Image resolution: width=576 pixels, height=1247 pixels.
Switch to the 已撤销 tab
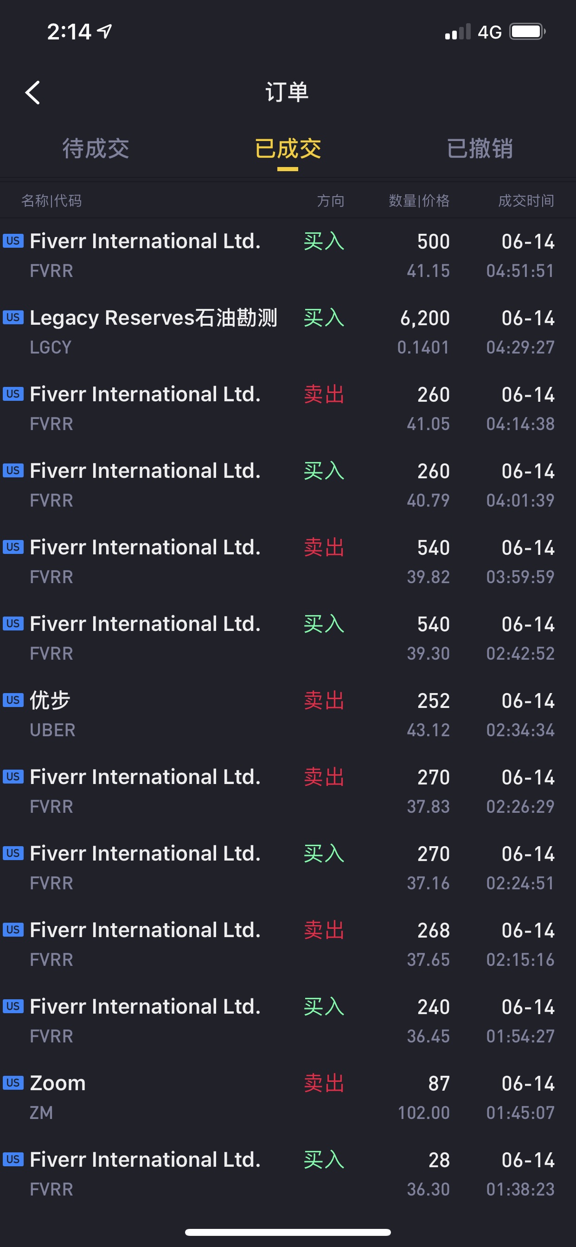point(480,148)
